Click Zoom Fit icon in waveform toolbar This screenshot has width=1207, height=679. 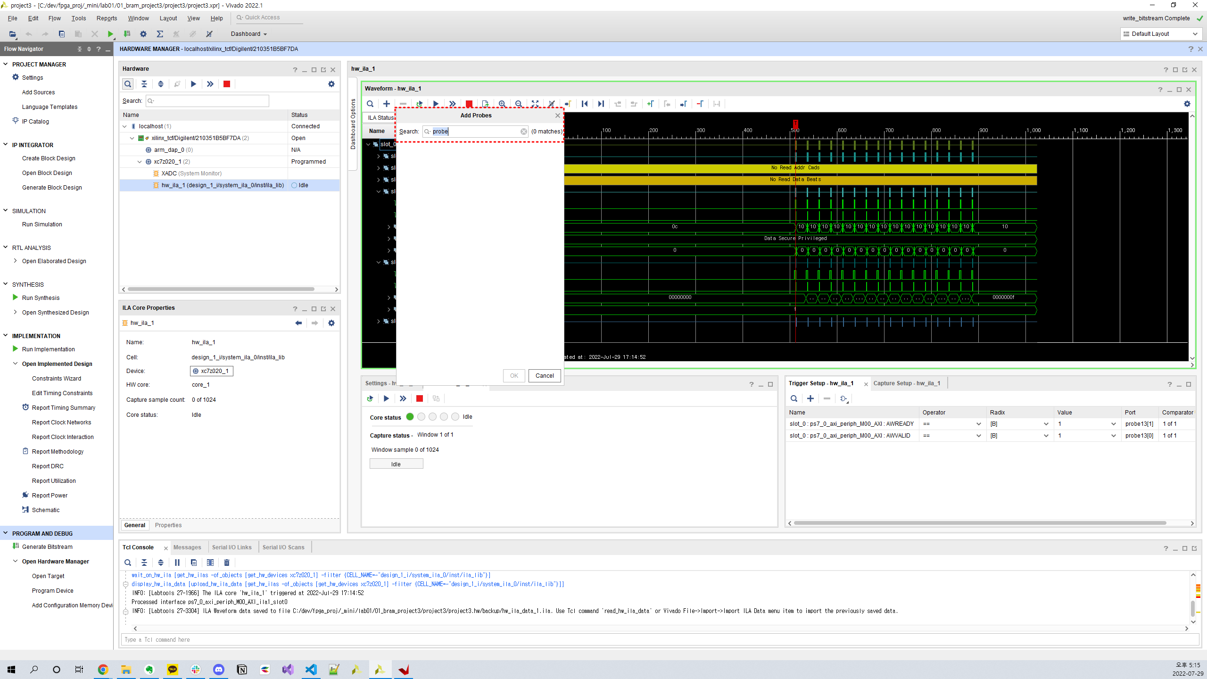(535, 104)
